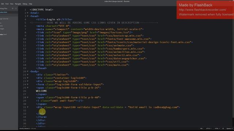Open the Navigate menu
234x131 pixels.
pos(18,4)
